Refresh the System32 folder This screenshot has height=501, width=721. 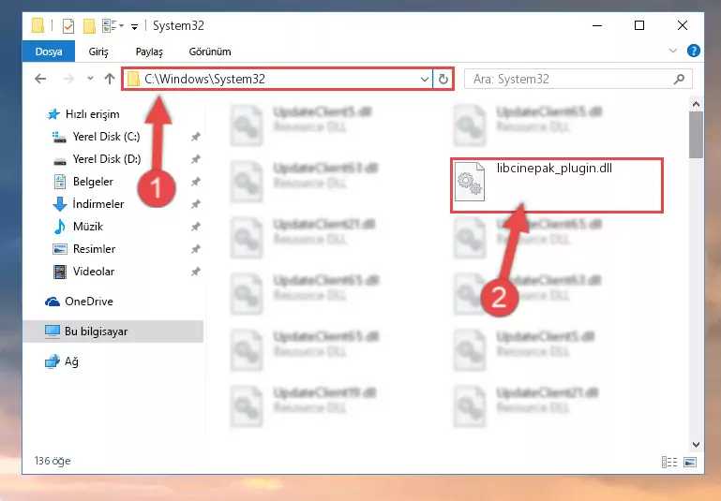443,79
